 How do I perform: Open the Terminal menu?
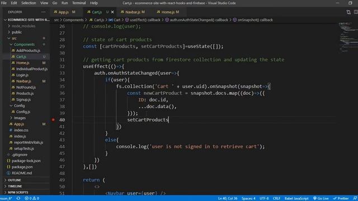point(79,3)
